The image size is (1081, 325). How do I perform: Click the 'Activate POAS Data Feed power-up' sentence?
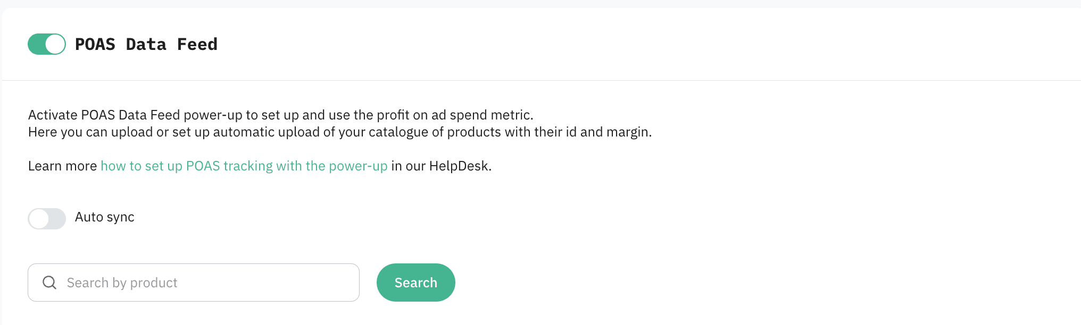tap(280, 115)
